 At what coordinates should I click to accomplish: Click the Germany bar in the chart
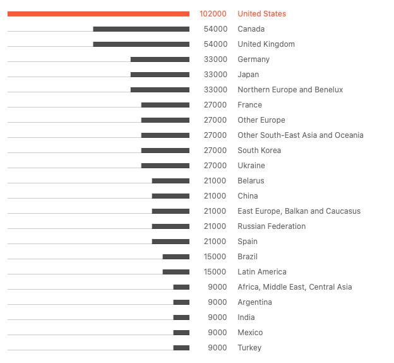(x=160, y=59)
